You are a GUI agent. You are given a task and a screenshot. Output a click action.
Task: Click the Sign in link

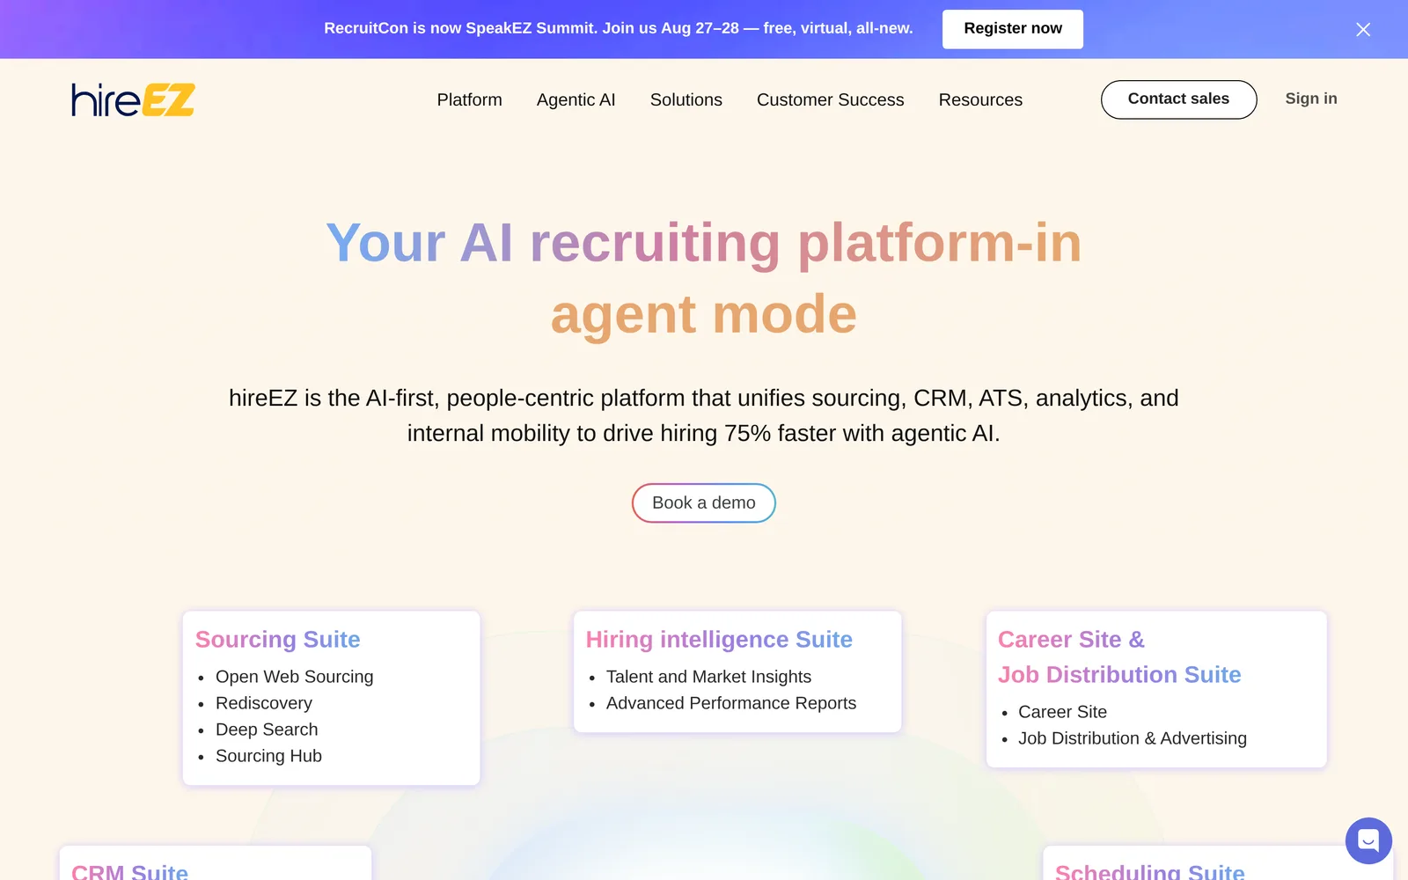(x=1310, y=99)
